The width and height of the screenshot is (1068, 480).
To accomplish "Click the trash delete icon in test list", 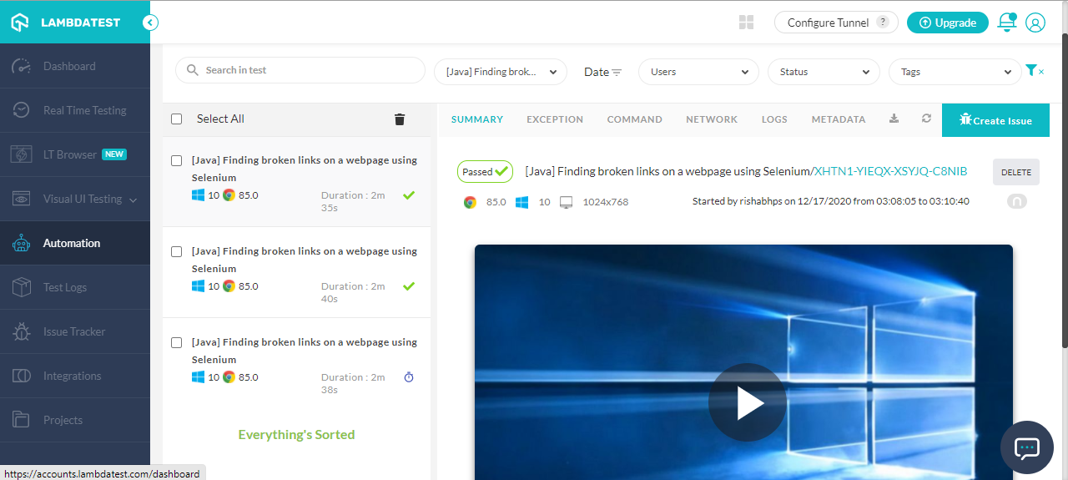I will pyautogui.click(x=400, y=119).
